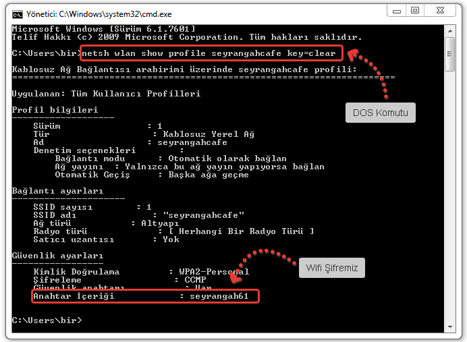467x342 pixels.
Task: Click the Wifi Şifremiz annotation label
Action: click(331, 268)
